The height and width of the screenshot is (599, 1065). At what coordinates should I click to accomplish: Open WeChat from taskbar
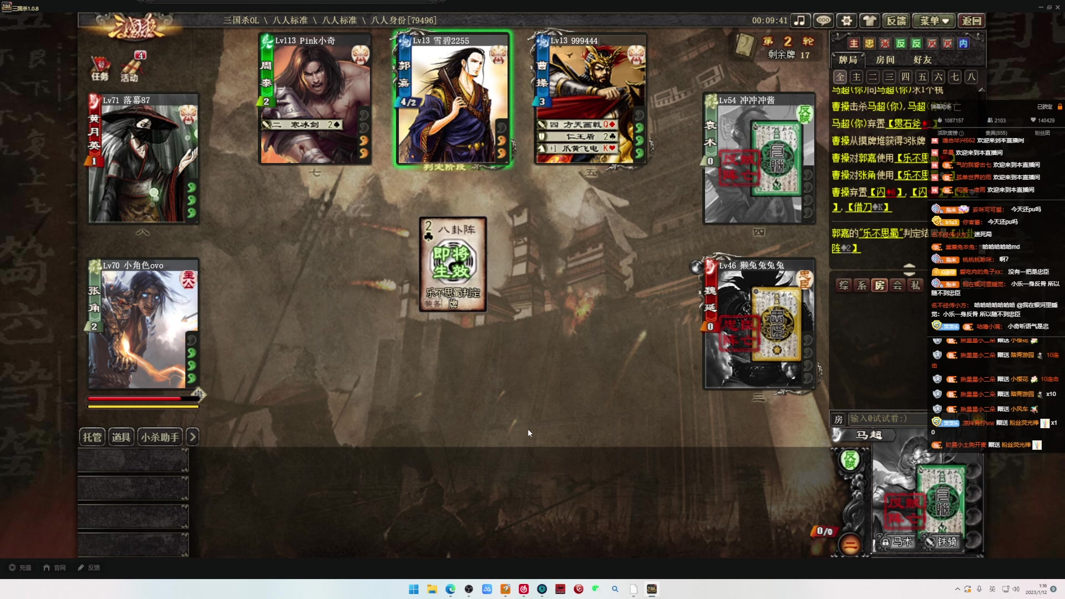click(x=596, y=589)
